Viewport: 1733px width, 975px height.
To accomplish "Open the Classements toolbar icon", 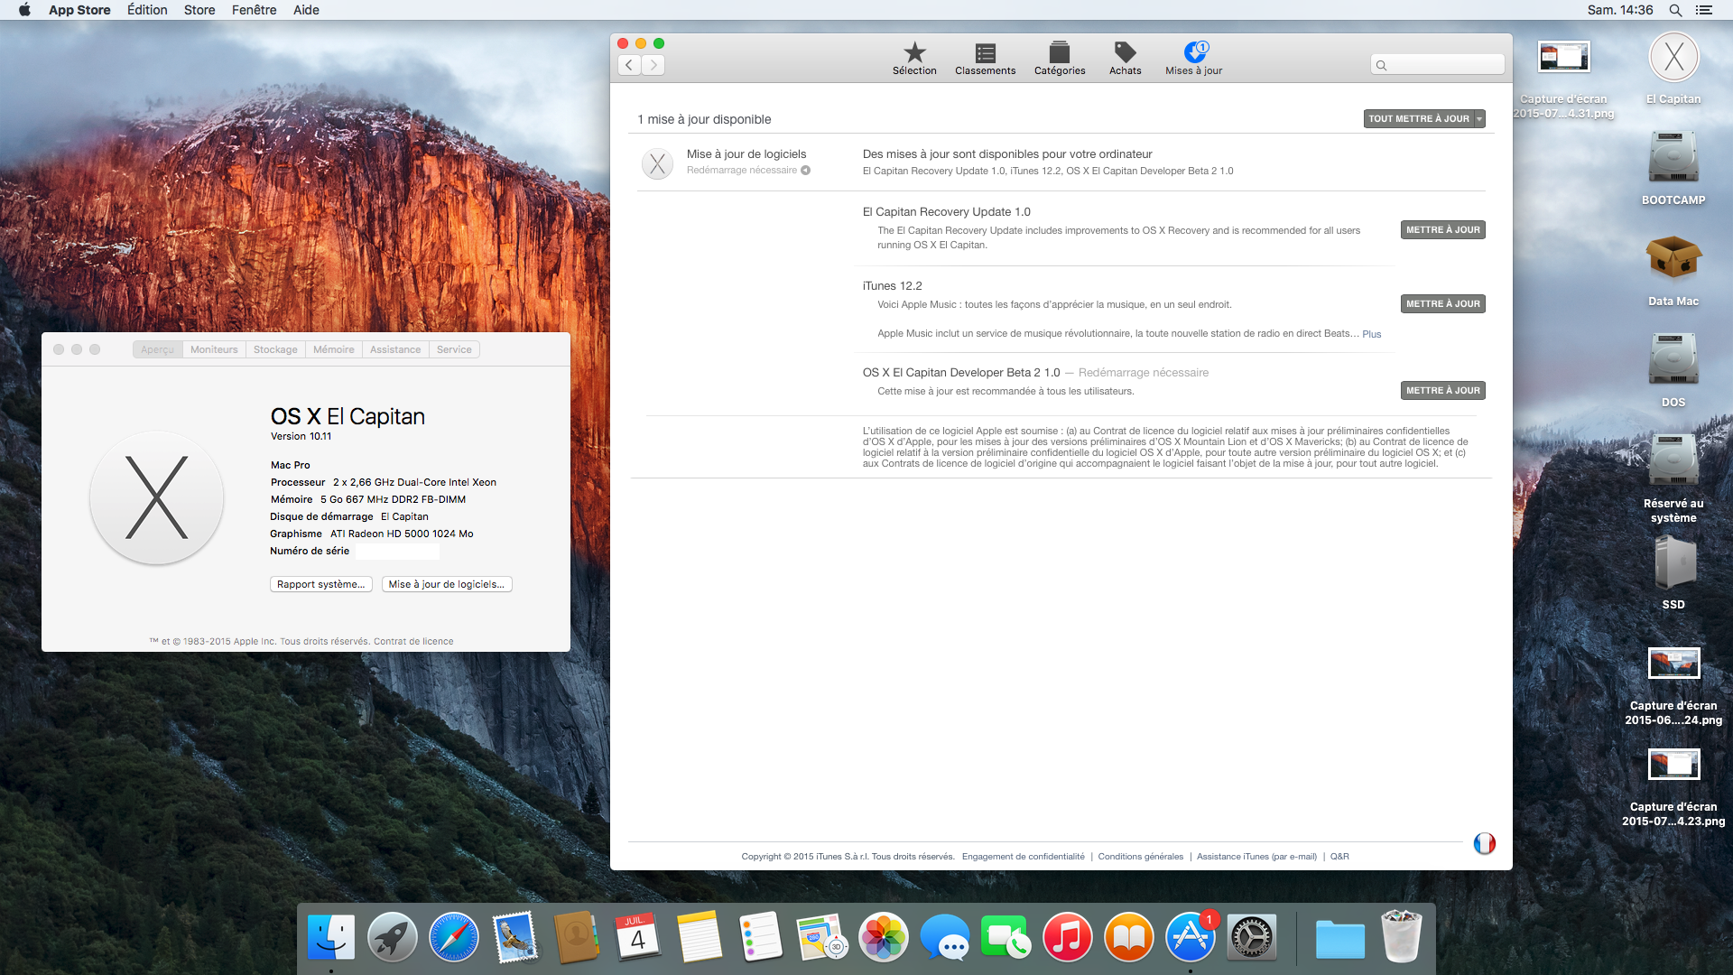I will 985,59.
